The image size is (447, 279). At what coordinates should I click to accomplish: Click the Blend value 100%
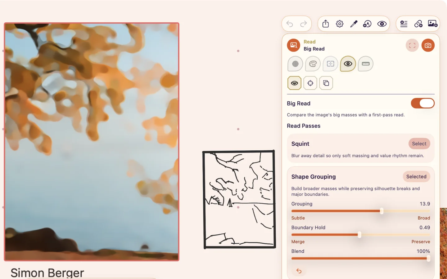click(x=423, y=251)
